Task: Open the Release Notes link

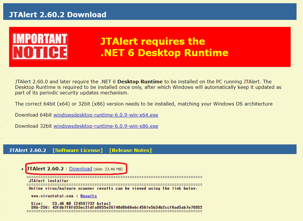Action: click(131, 150)
